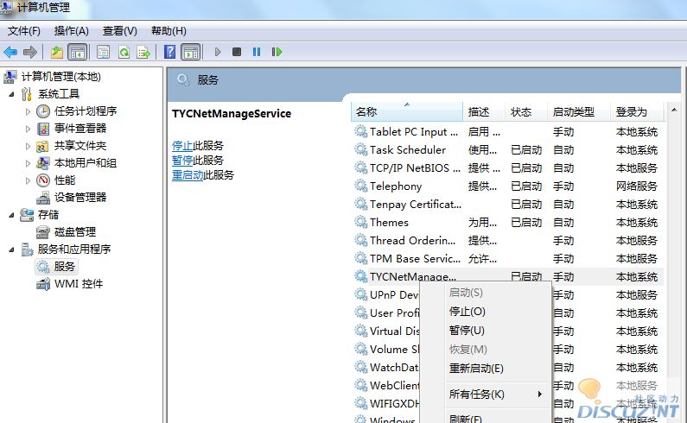Click the 重启动 this service link
The height and width of the screenshot is (423, 687).
click(188, 175)
